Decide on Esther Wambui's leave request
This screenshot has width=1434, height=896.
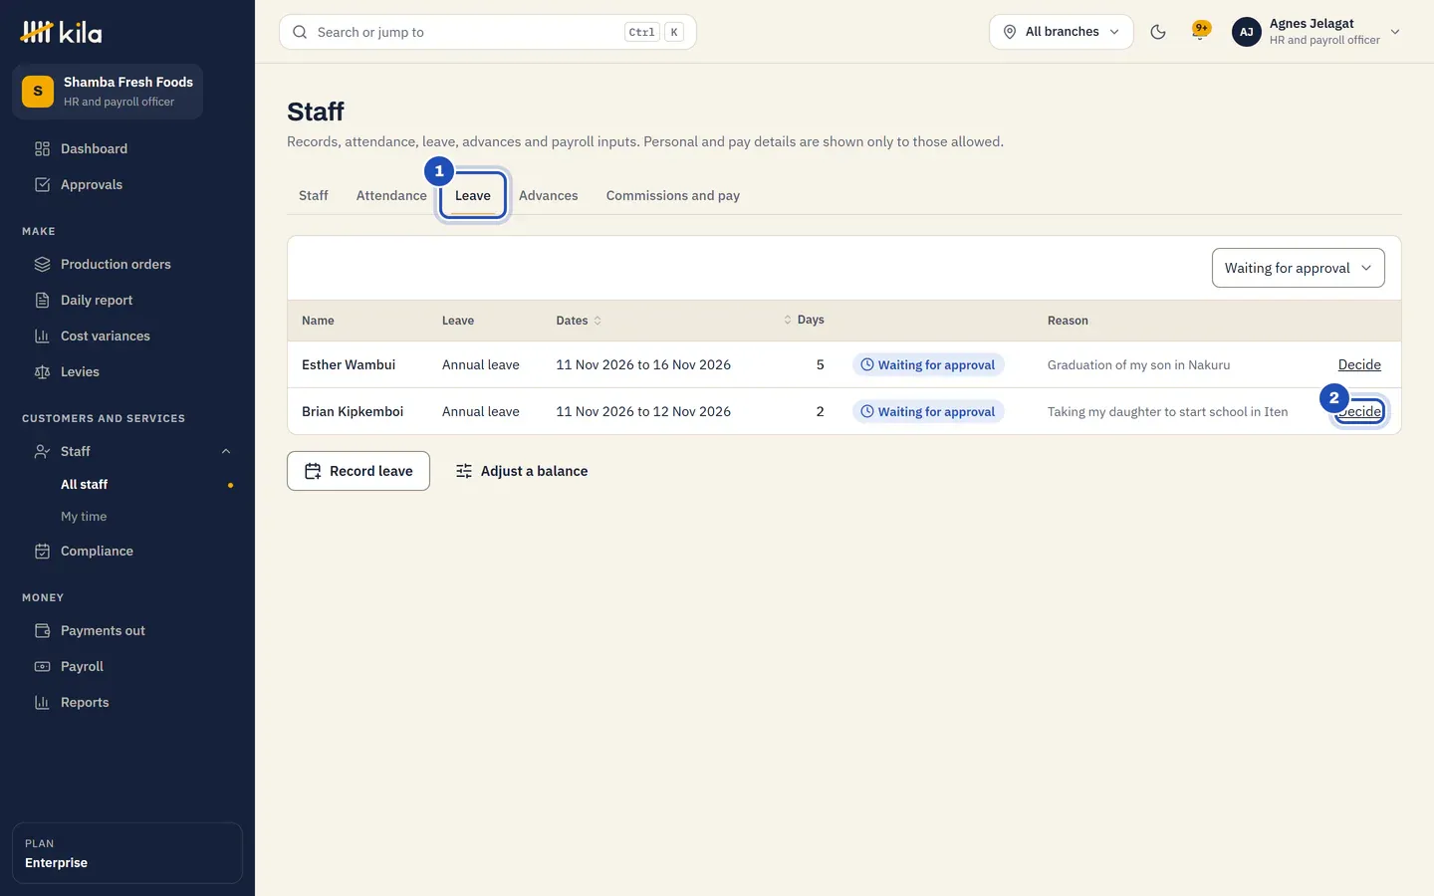pyautogui.click(x=1359, y=365)
